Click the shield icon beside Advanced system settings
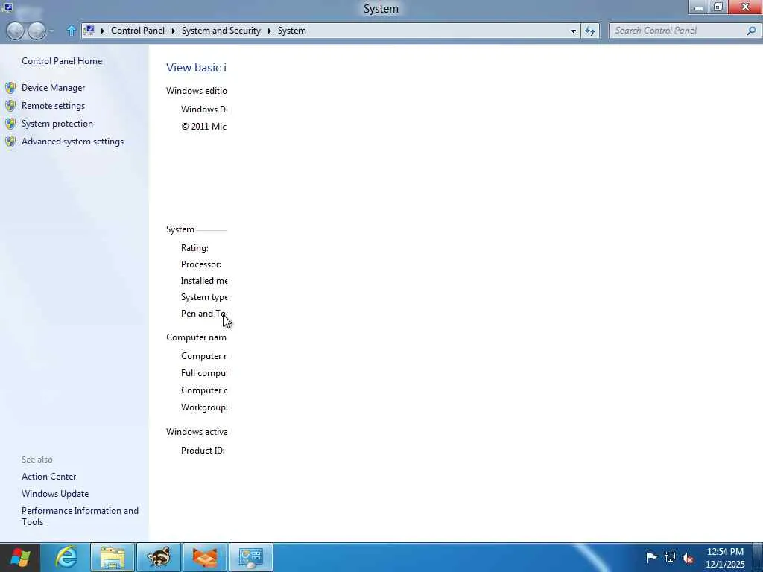The height and width of the screenshot is (572, 763). click(x=10, y=142)
